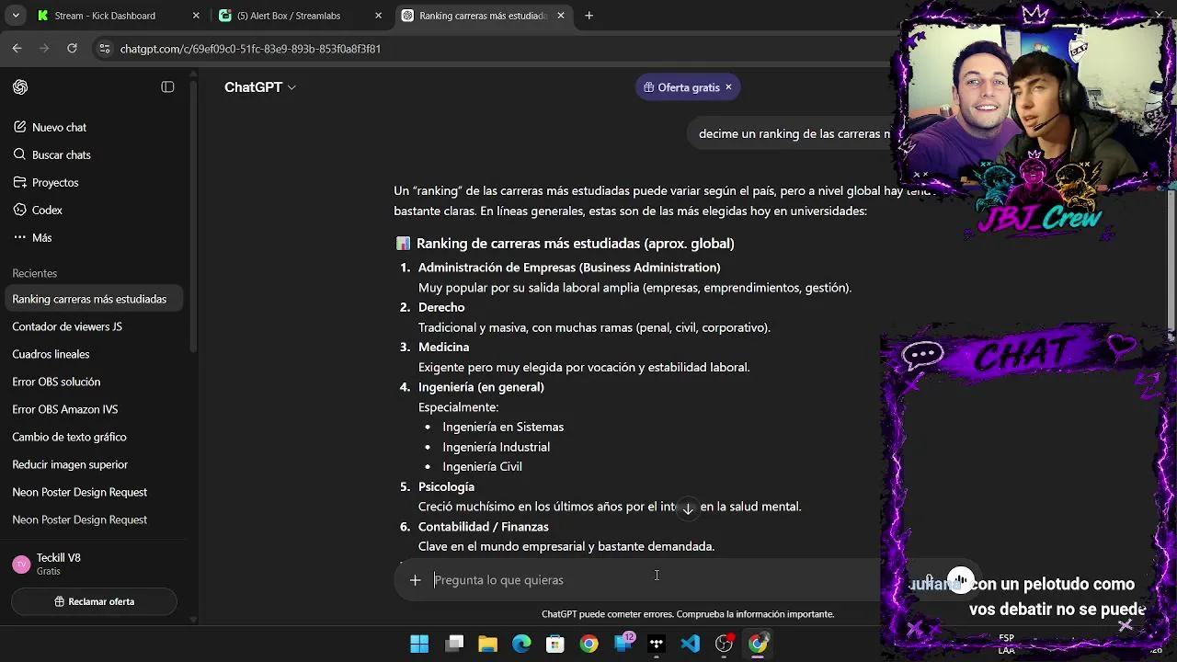Viewport: 1177px width, 662px height.
Task: Select the heading Medicina
Action: pyautogui.click(x=443, y=348)
